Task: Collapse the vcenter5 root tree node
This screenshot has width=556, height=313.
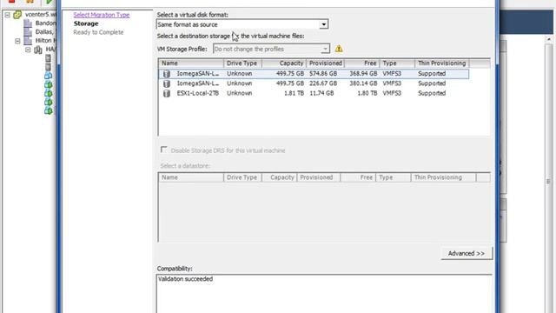Action: coord(7,15)
